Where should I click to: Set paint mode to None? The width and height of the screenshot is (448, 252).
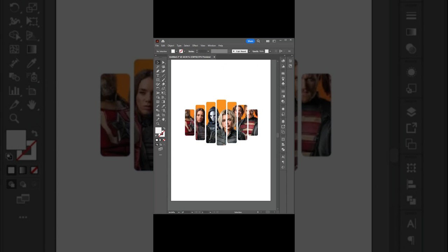point(164,140)
